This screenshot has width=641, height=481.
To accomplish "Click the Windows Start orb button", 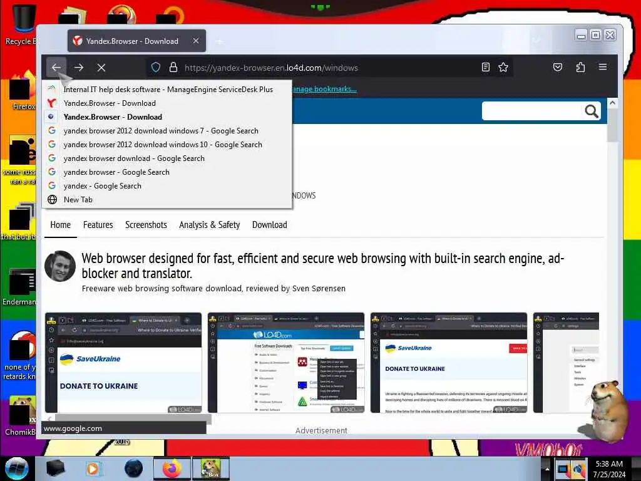I will [17, 468].
